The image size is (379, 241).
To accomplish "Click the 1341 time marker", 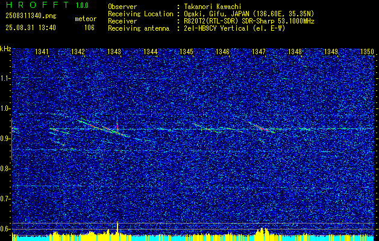I will (42, 51).
